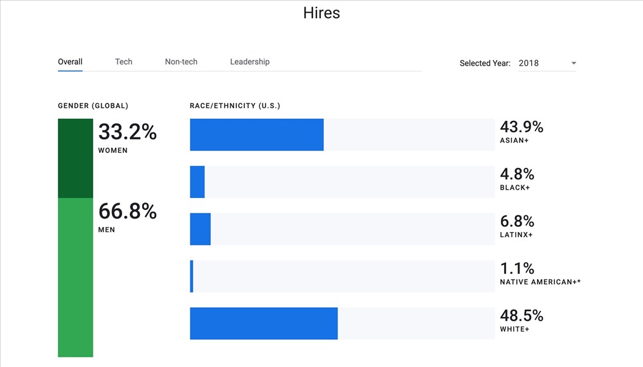The image size is (643, 367).
Task: Click the blue Black+ bar
Action: (x=197, y=182)
